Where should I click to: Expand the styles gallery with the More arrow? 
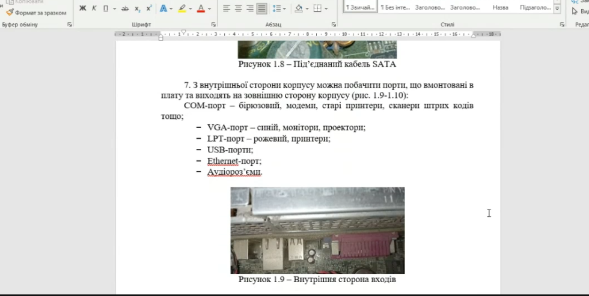click(x=557, y=8)
